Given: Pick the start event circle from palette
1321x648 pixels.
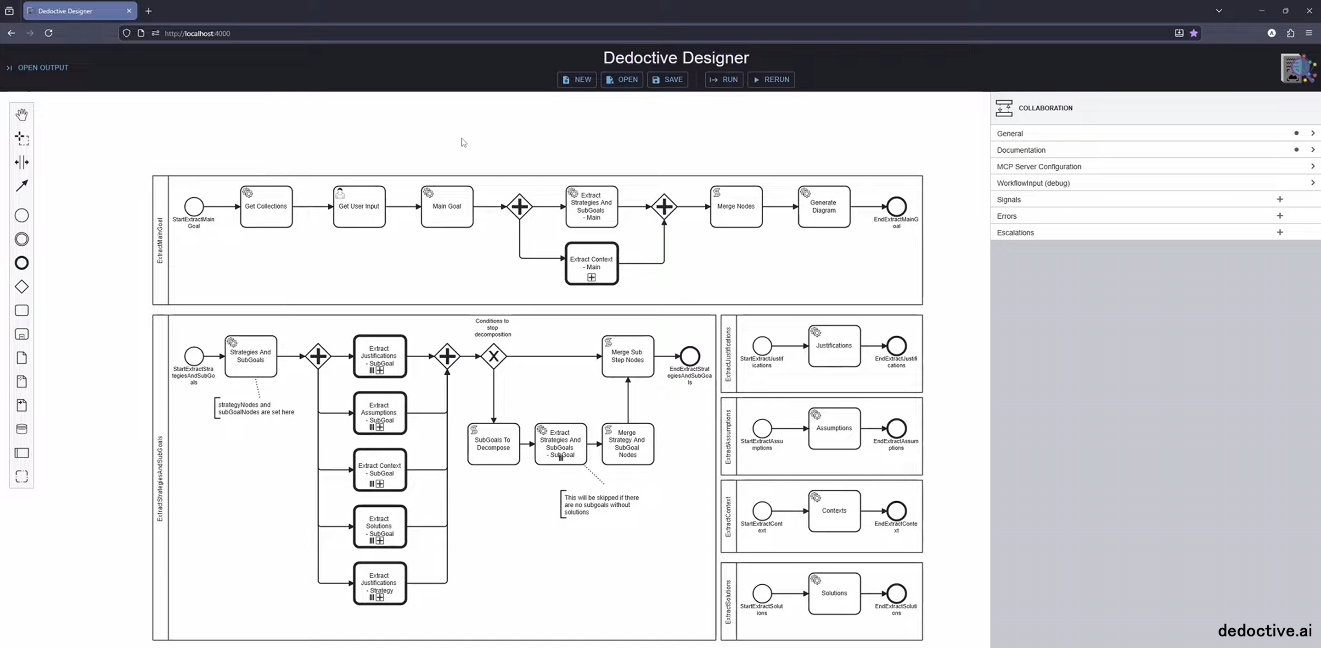Looking at the screenshot, I should (x=22, y=216).
